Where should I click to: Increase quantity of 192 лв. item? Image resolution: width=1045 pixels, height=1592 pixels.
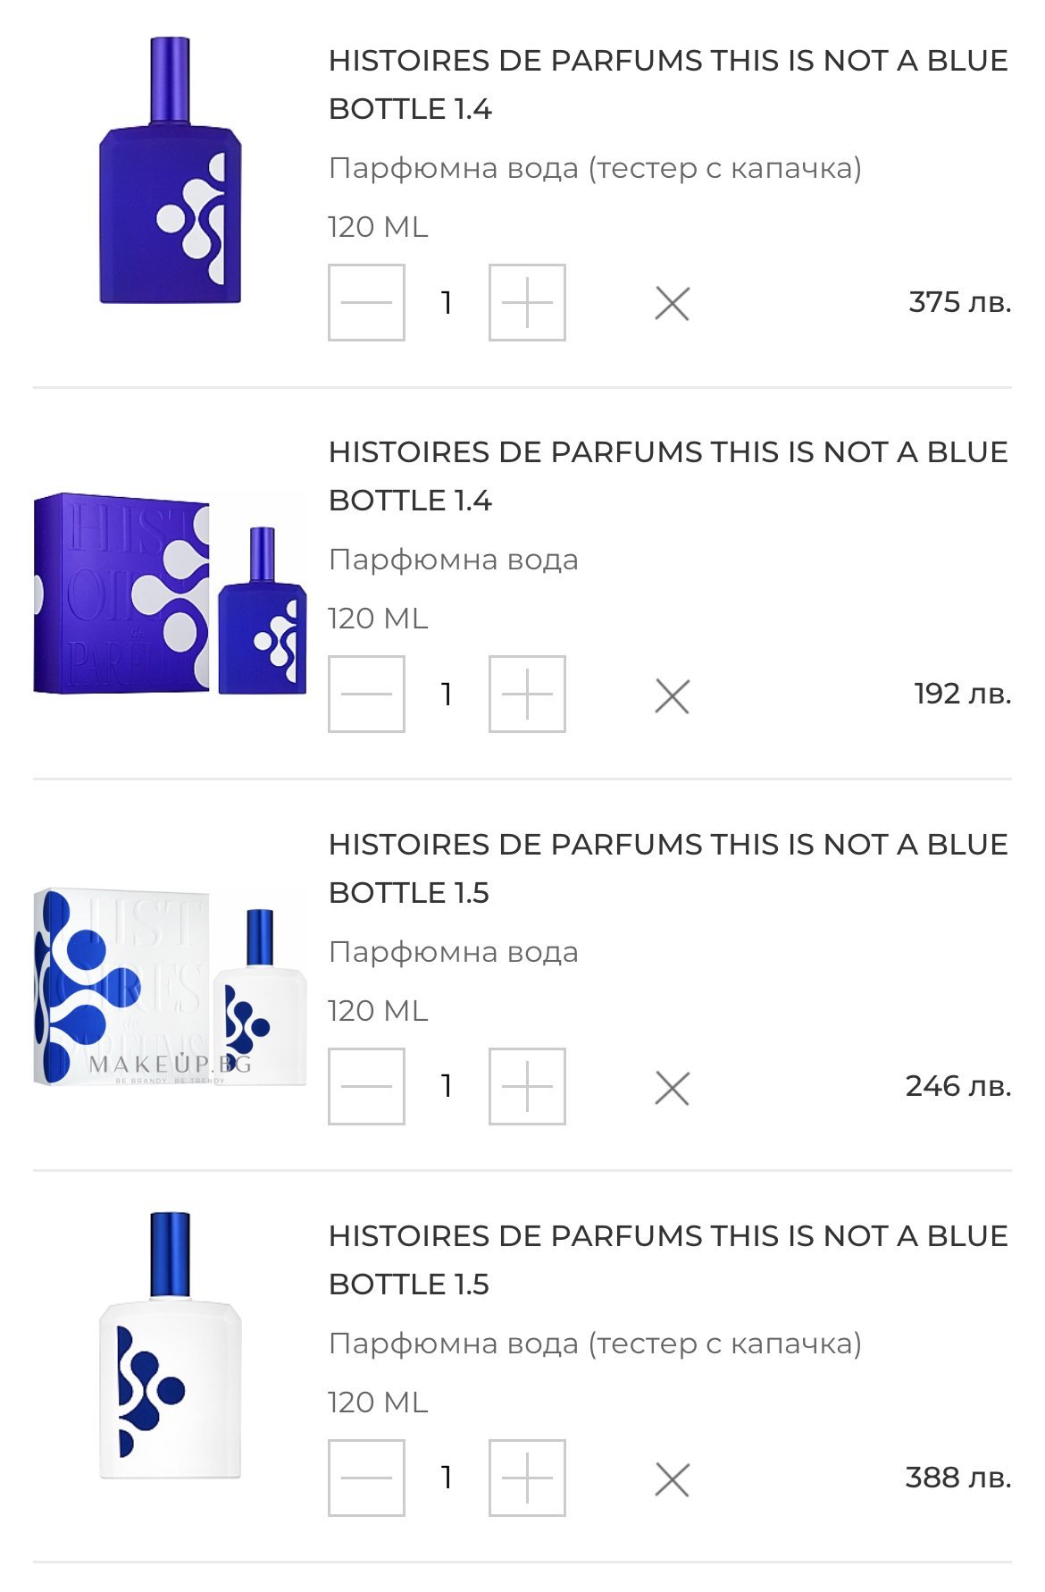point(527,695)
